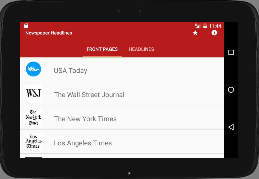The image size is (259, 179).
Task: Open favorites with the star icon
Action: [x=195, y=33]
